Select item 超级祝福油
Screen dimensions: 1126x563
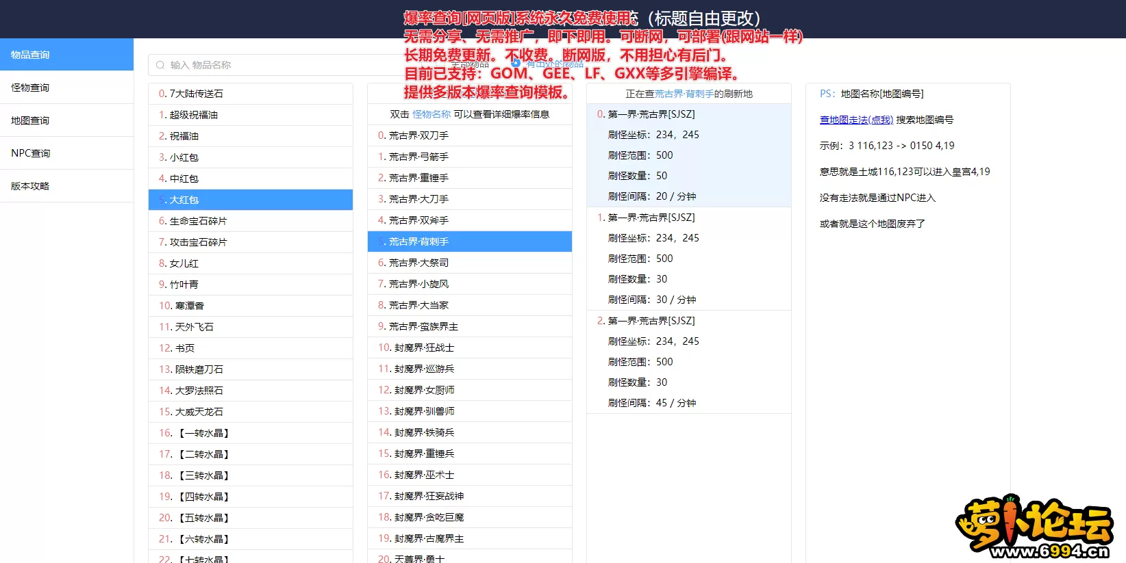click(251, 115)
